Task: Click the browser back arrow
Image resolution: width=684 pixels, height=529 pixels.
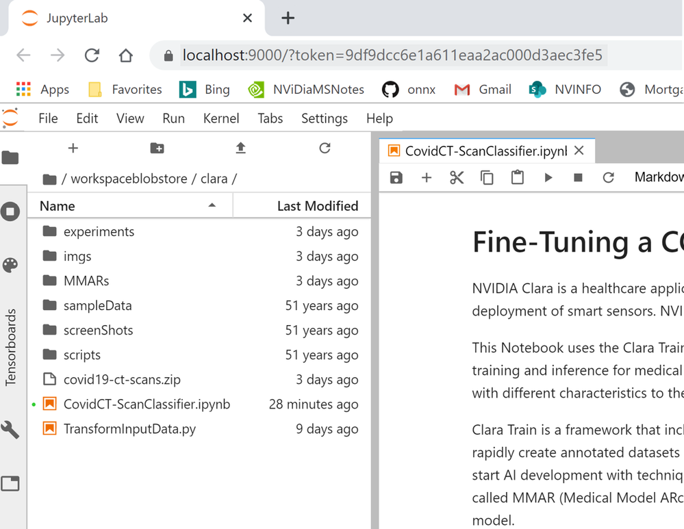Action: (x=23, y=55)
